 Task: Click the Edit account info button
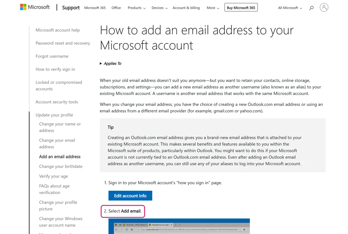(x=130, y=196)
